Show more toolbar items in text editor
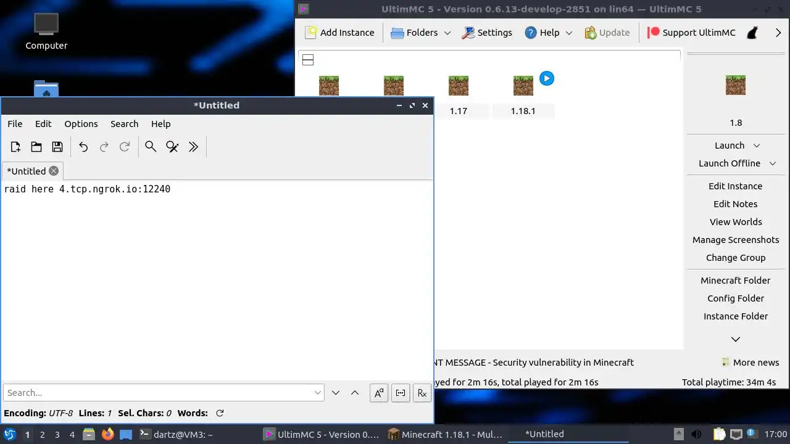790x444 pixels. pyautogui.click(x=193, y=147)
